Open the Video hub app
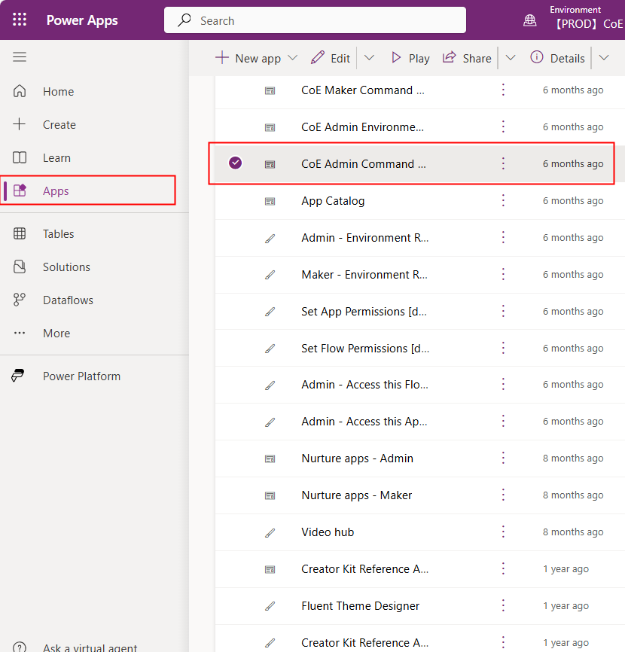The height and width of the screenshot is (652, 625). coord(328,532)
